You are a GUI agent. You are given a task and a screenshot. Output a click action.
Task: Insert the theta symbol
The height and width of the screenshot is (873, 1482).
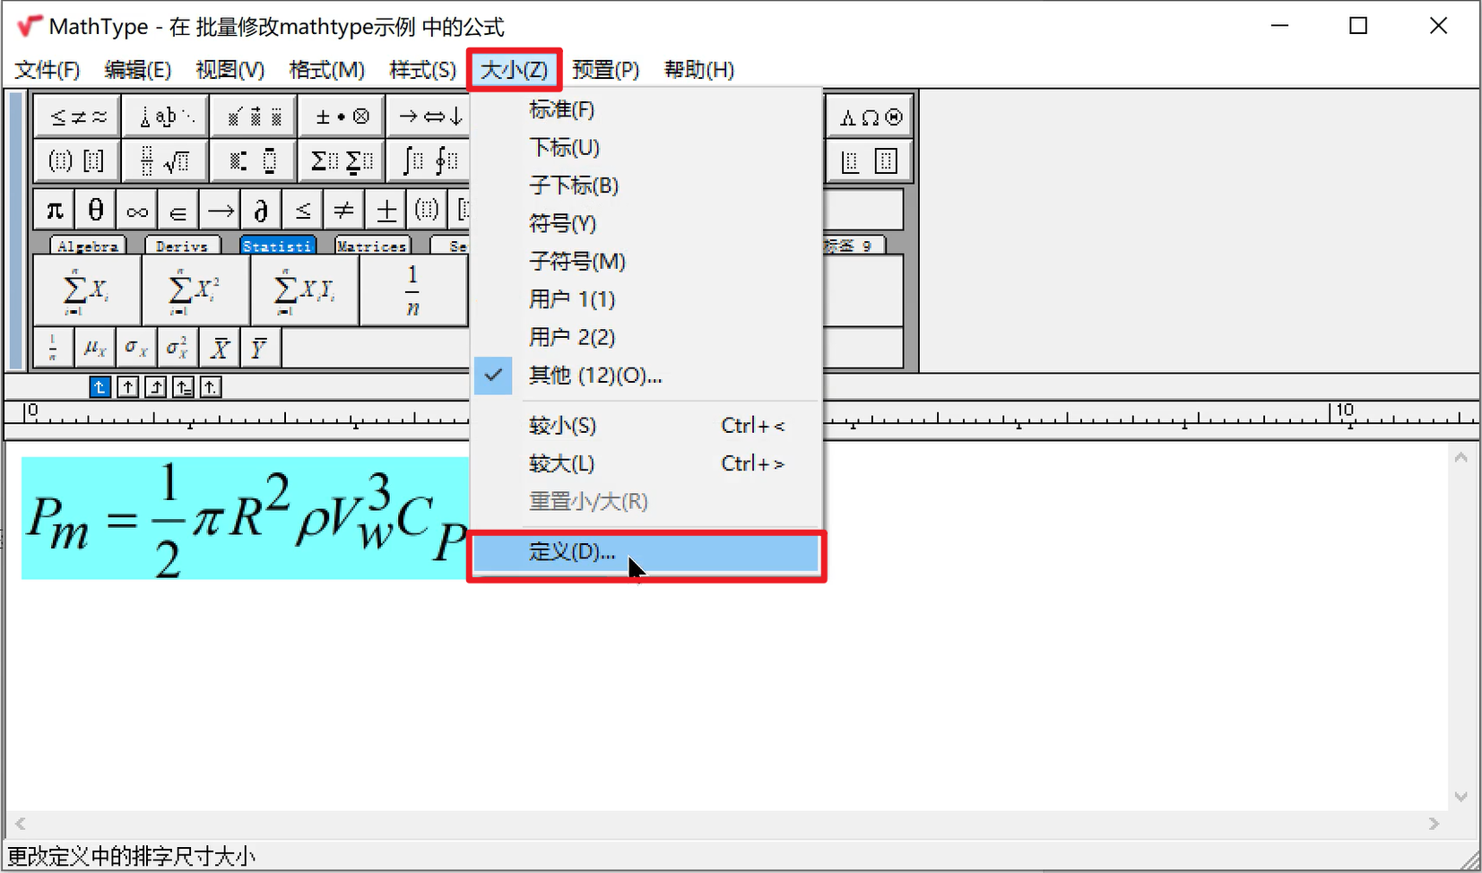click(96, 211)
